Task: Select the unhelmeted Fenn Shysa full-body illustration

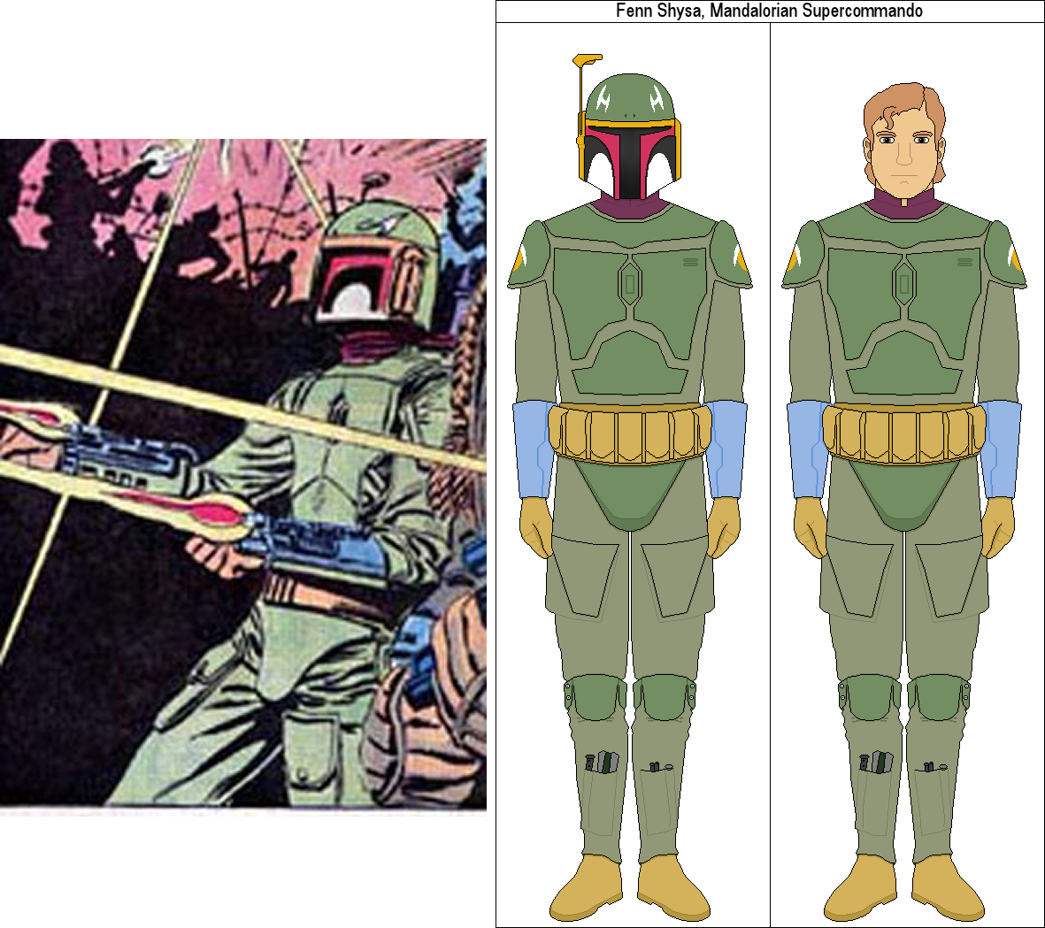Action: 904,501
